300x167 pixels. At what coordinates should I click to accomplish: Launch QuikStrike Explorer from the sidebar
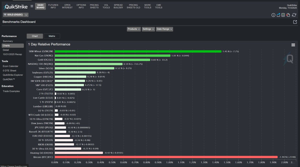(13, 75)
